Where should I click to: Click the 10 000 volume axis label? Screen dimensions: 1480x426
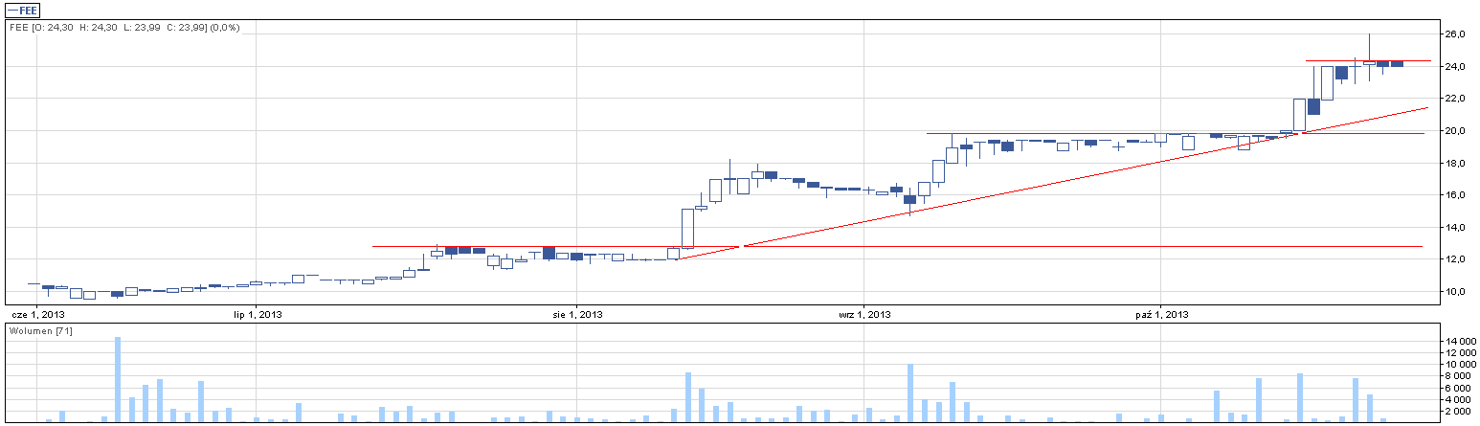coord(1461,365)
